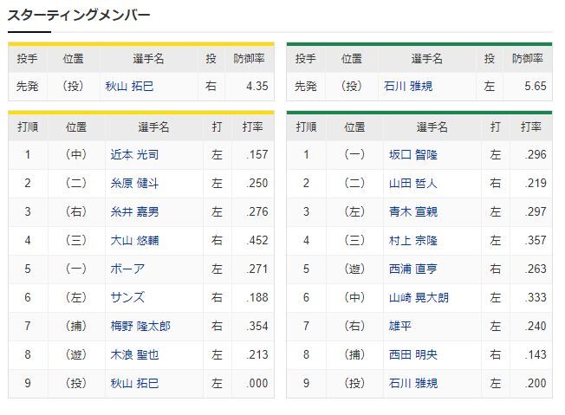Open shortstop 西浦 直亨 link

(x=413, y=269)
